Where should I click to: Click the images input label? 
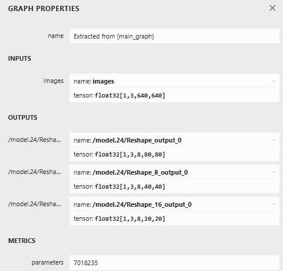[x=53, y=81]
